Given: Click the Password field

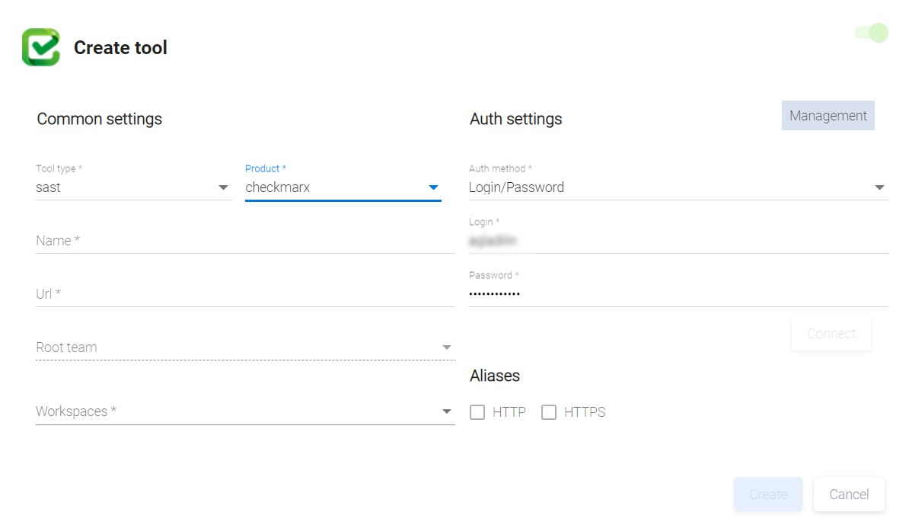Looking at the screenshot, I should click(x=678, y=294).
